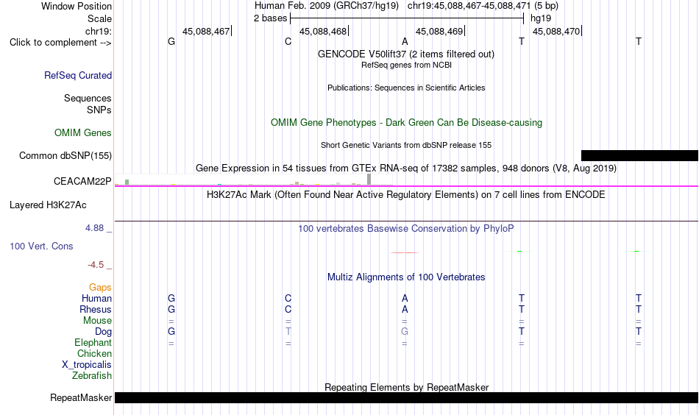699x415 pixels.
Task: Click 'Gene Expression in 54 tissues' title
Action: point(406,168)
